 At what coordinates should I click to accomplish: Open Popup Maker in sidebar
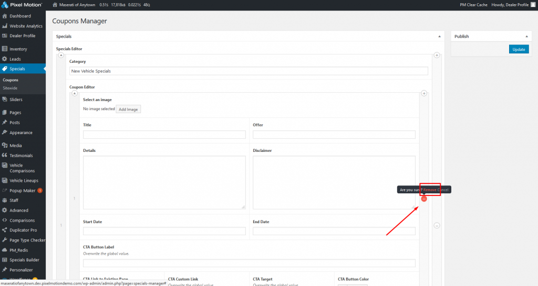[22, 191]
